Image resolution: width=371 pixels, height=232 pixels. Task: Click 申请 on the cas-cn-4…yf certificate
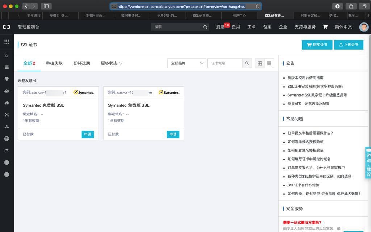[x=88, y=134]
